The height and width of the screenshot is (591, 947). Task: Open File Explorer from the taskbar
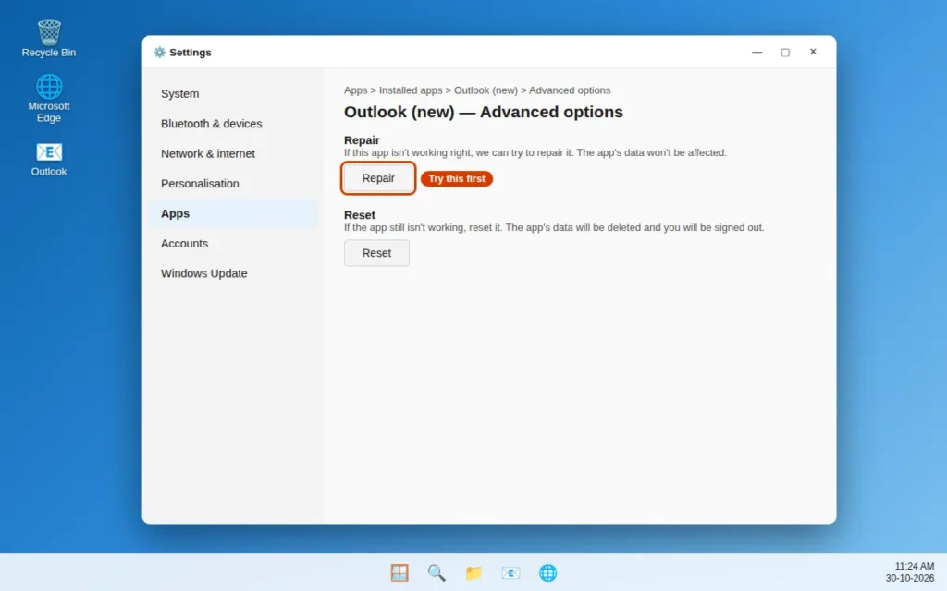pyautogui.click(x=473, y=573)
